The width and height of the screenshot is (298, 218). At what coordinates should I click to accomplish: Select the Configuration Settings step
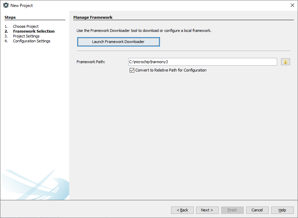(32, 41)
